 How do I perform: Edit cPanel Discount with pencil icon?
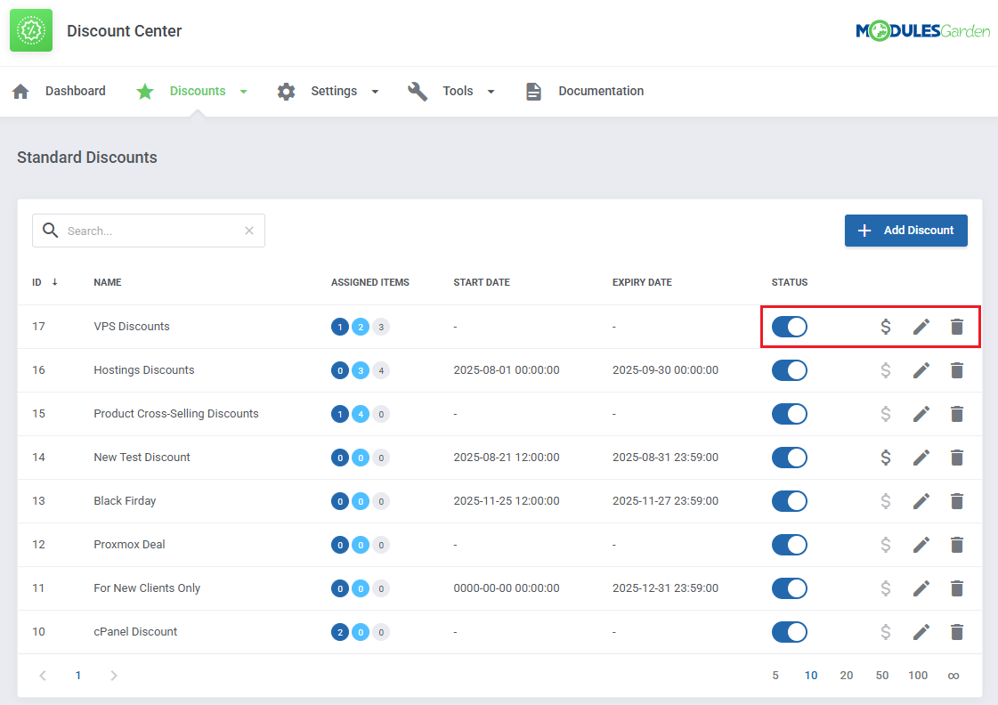pos(921,632)
